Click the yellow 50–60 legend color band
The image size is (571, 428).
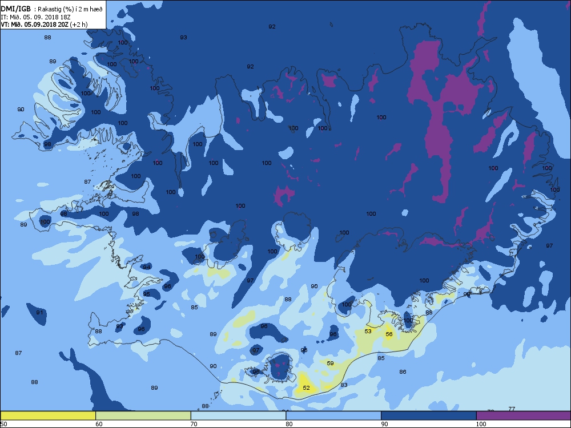(48, 415)
